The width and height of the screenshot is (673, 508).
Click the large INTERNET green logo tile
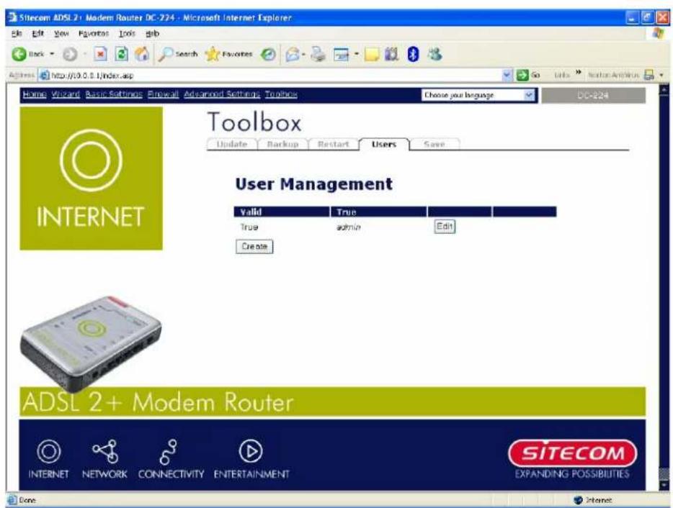[91, 178]
